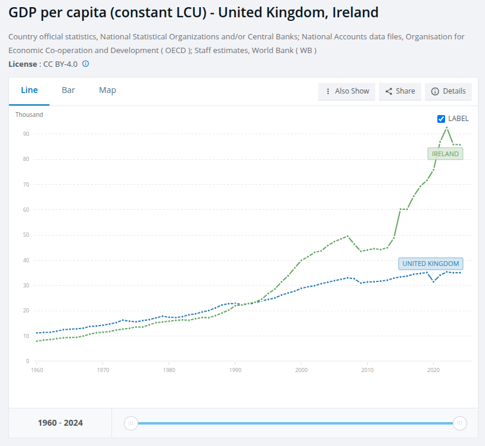Click the 70 y-axis value label

point(26,184)
